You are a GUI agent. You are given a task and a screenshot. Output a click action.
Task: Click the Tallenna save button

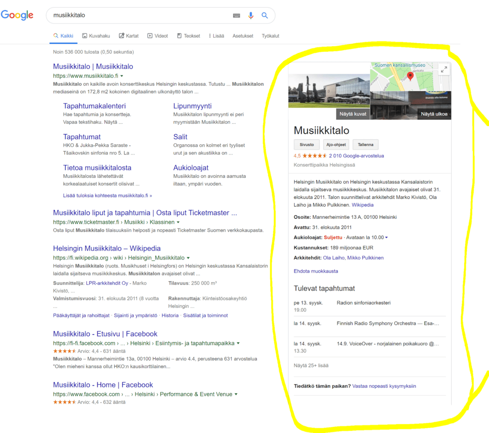click(x=365, y=144)
